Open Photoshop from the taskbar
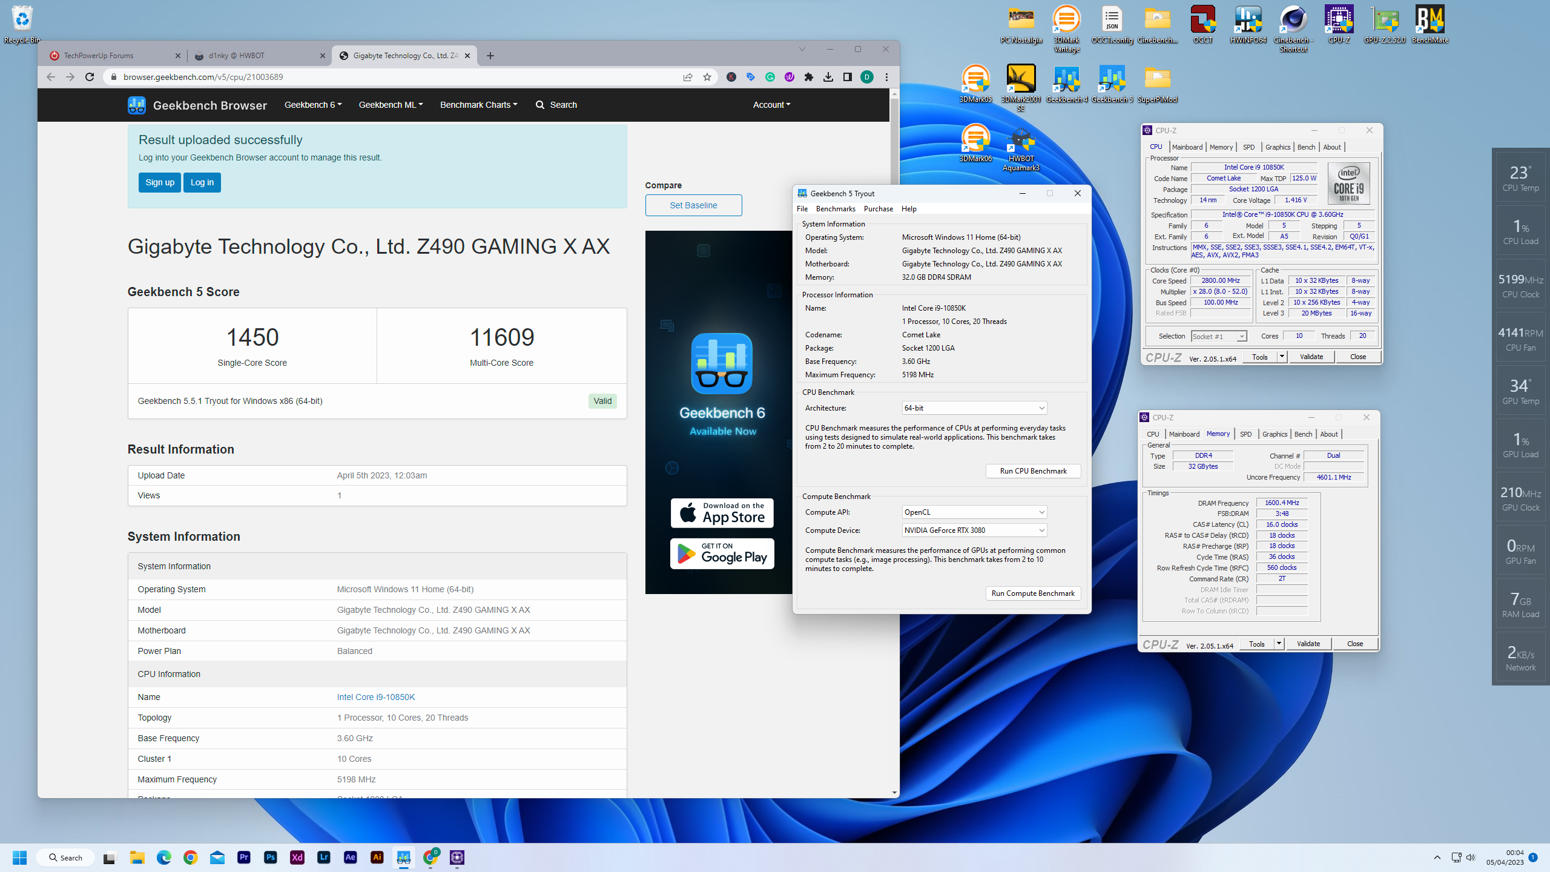This screenshot has width=1550, height=872. coord(271,857)
